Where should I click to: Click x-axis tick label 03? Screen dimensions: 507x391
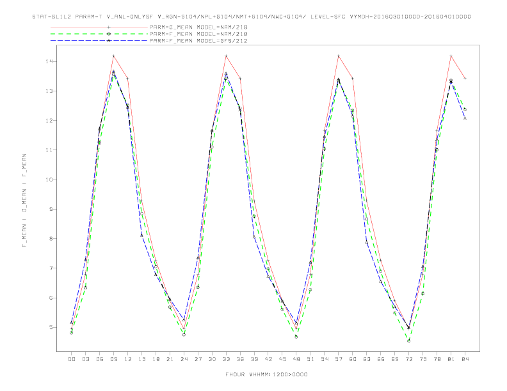(x=85, y=359)
